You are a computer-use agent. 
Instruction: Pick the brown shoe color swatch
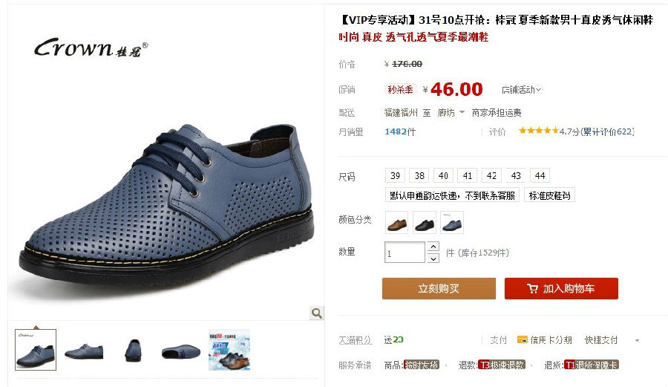coord(396,223)
